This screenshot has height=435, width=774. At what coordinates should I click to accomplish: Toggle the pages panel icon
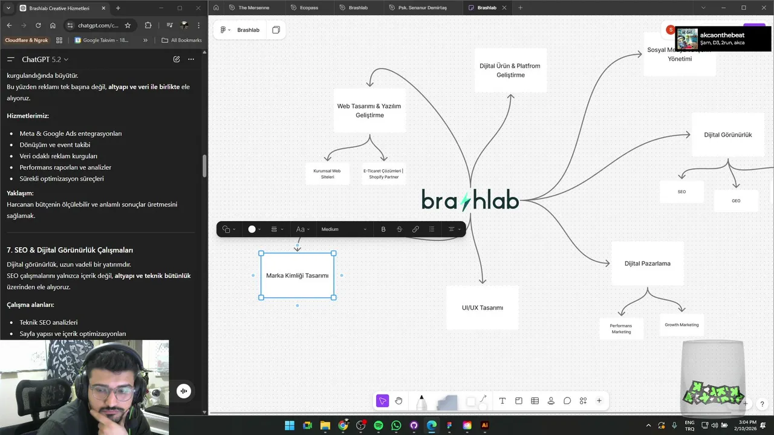276,30
